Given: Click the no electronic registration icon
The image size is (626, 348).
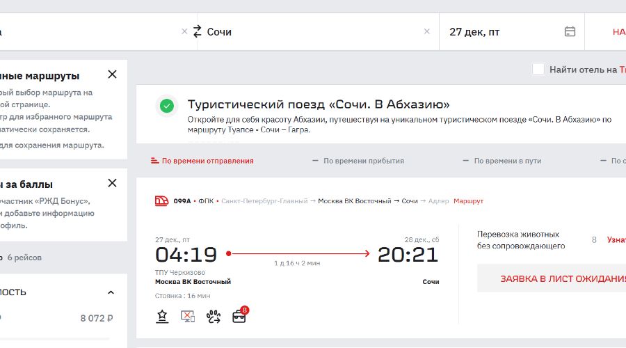Looking at the screenshot, I should tap(187, 316).
